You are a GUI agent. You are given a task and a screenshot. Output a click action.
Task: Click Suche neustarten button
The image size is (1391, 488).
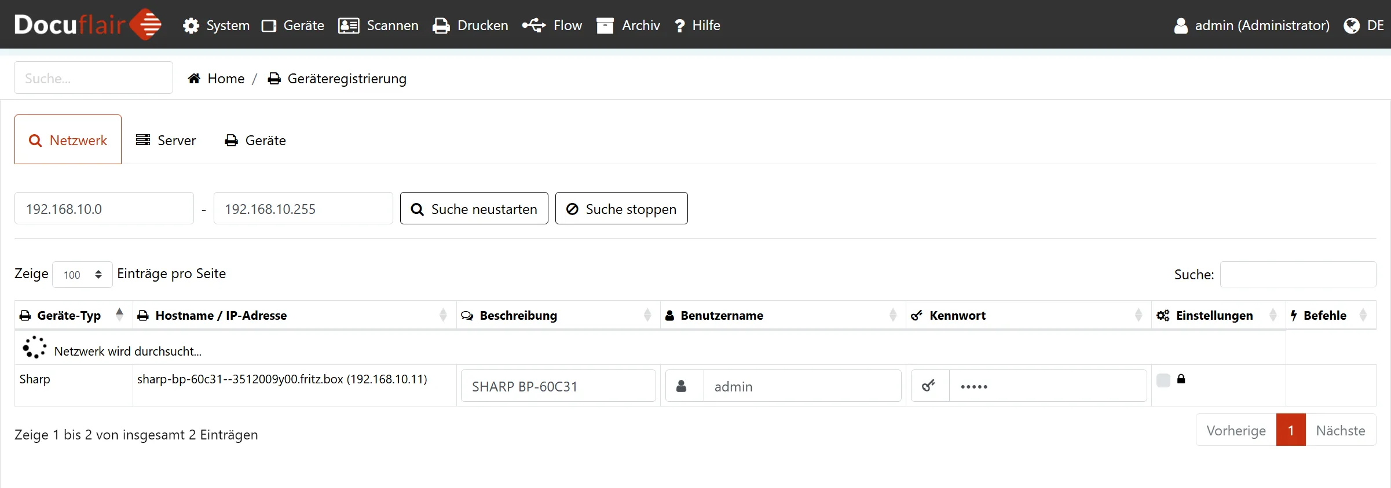click(x=474, y=209)
